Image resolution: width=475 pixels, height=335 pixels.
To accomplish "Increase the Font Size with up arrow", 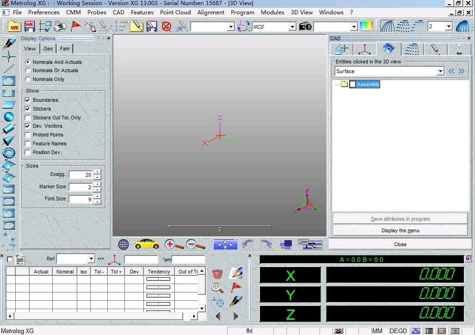I will pos(97,196).
